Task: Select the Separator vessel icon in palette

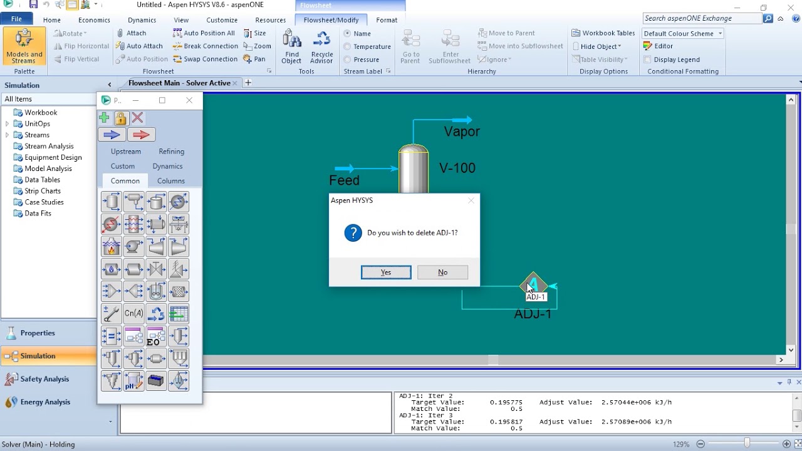Action: pyautogui.click(x=112, y=202)
